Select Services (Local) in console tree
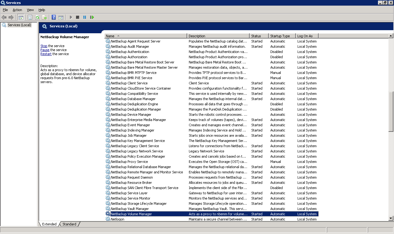Image resolution: width=394 pixels, height=234 pixels. (x=19, y=25)
